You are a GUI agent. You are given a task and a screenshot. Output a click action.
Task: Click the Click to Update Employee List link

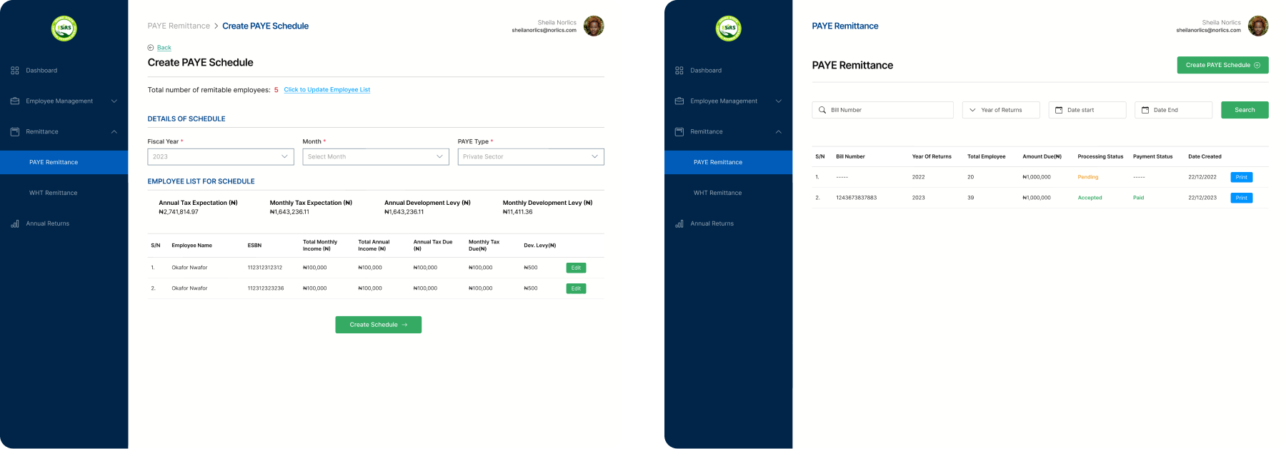[x=327, y=90]
